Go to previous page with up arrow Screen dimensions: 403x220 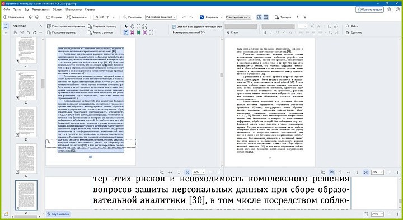click(x=107, y=17)
